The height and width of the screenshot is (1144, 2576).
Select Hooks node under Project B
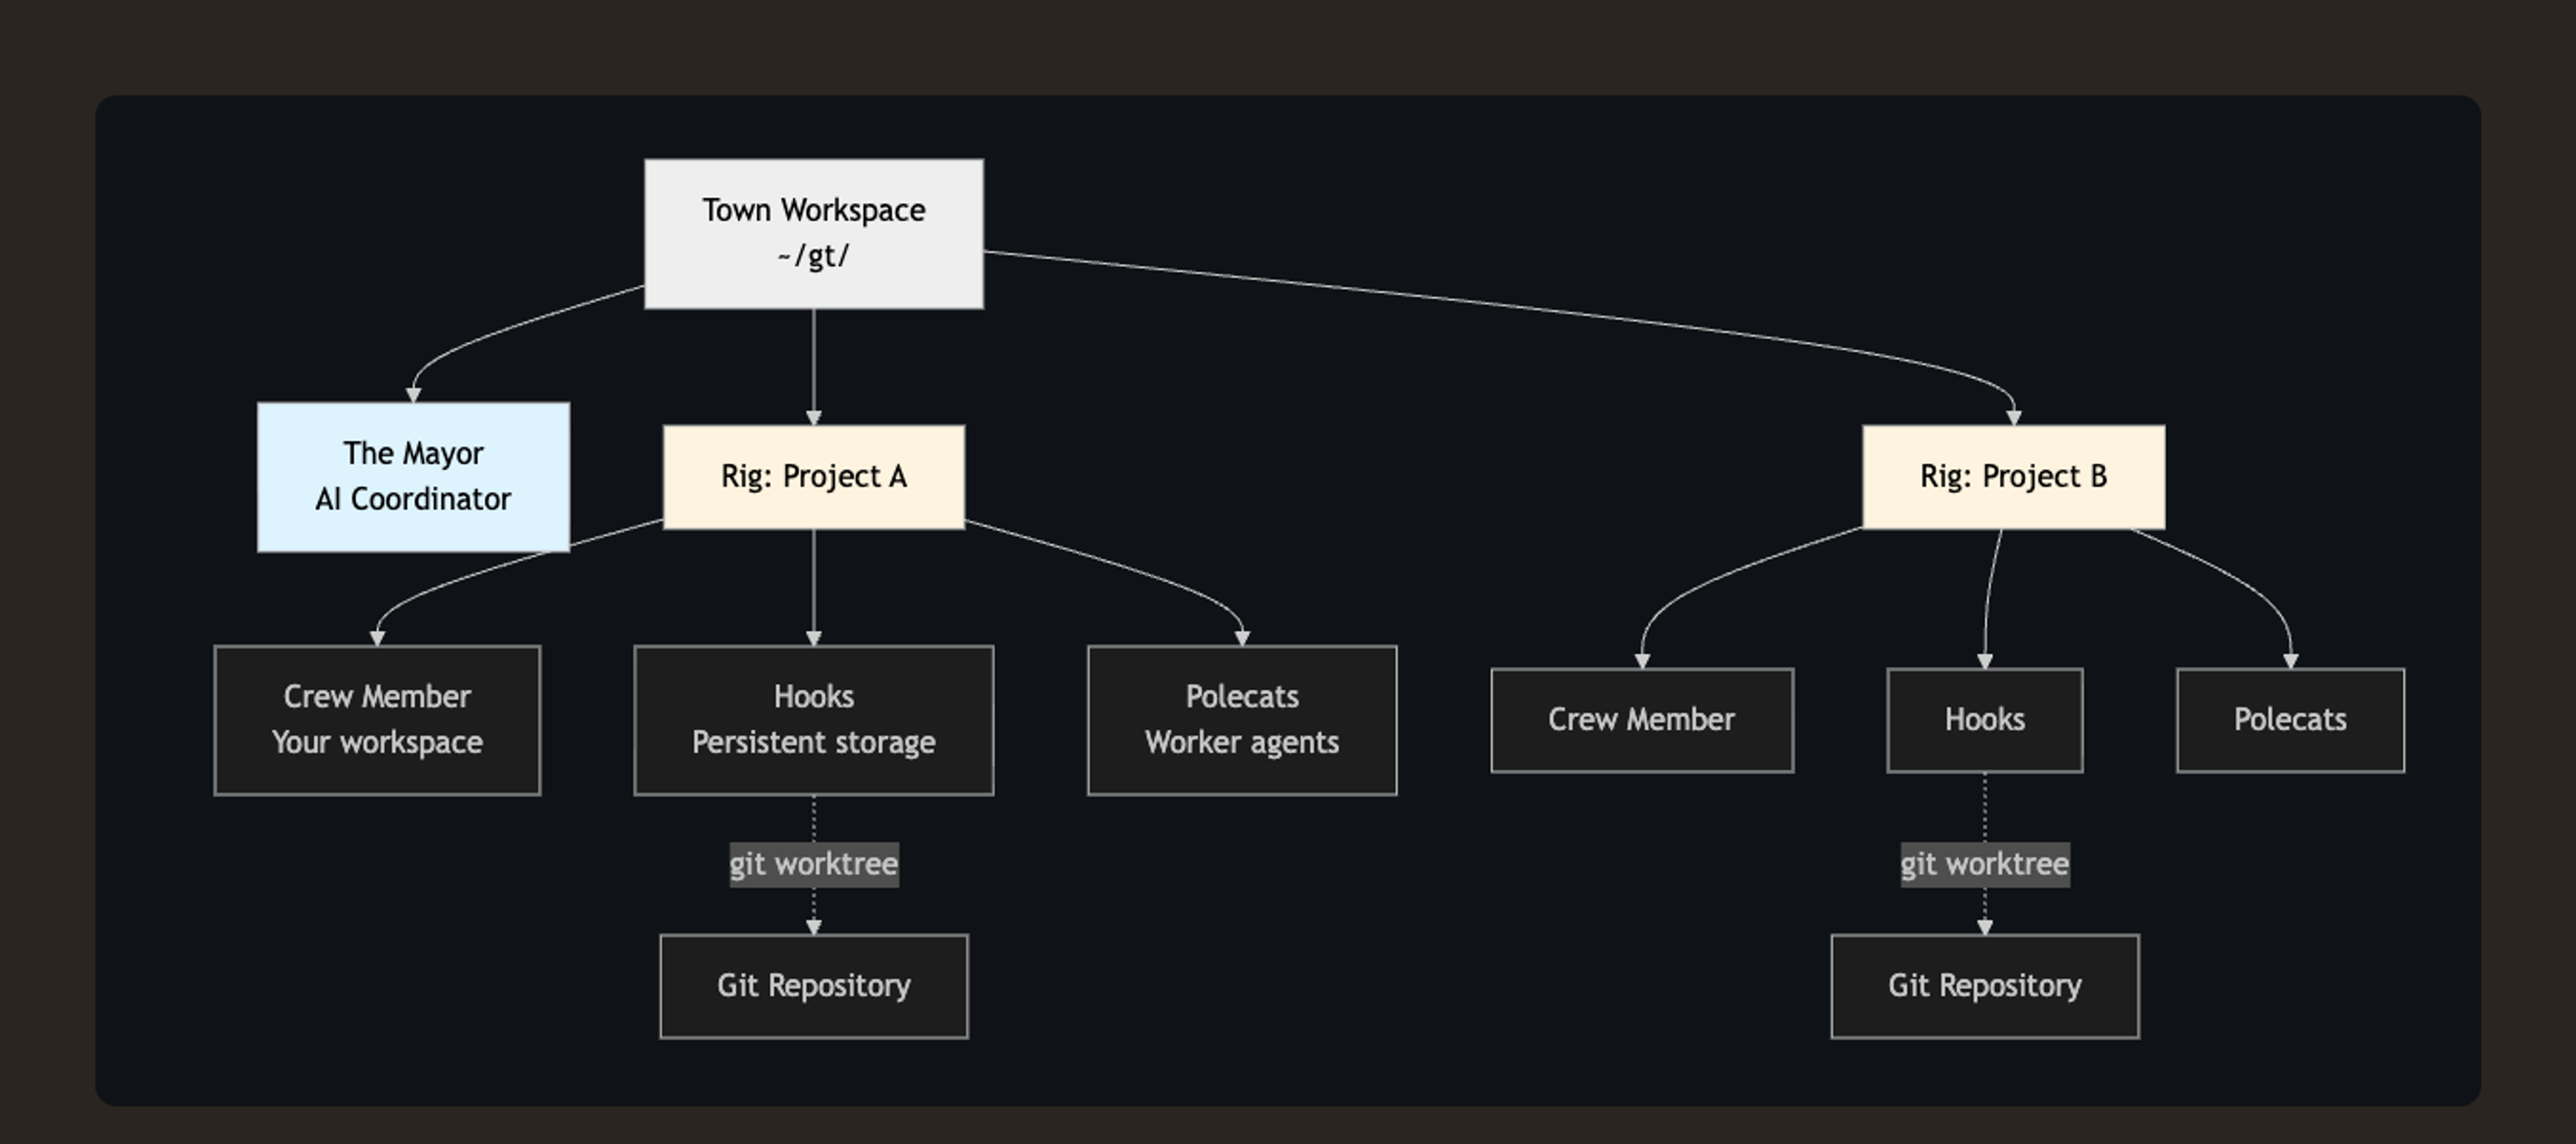(1984, 720)
